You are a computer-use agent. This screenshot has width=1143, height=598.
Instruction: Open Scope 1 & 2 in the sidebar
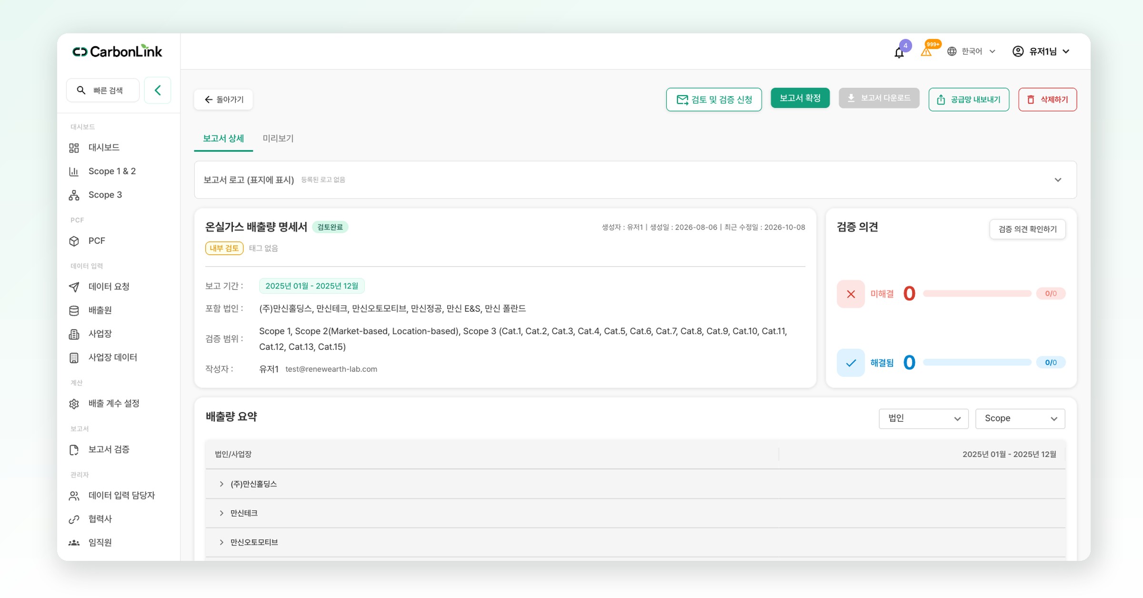pyautogui.click(x=112, y=171)
